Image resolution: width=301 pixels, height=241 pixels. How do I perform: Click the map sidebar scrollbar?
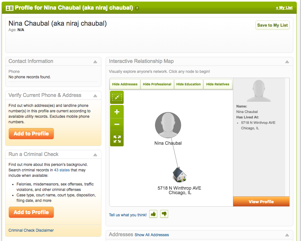pyautogui.click(x=287, y=137)
